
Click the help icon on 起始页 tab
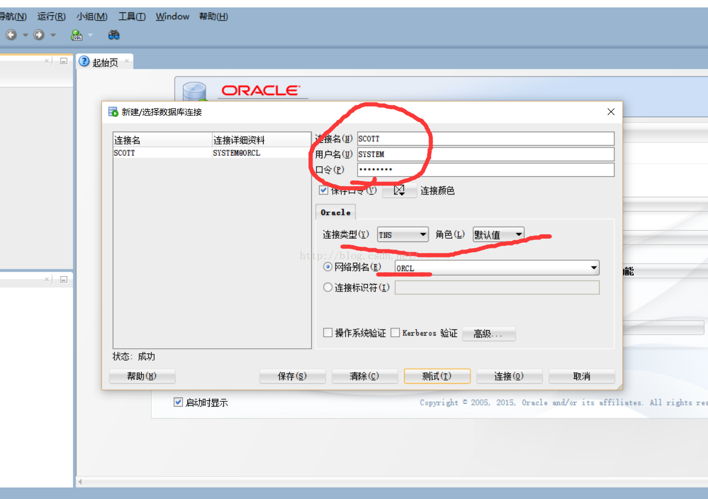click(x=84, y=61)
